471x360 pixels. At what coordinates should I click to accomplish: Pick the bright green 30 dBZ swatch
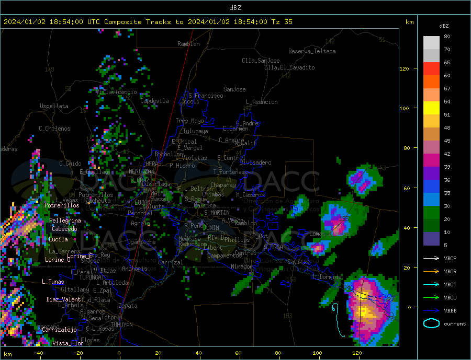tap(431, 213)
